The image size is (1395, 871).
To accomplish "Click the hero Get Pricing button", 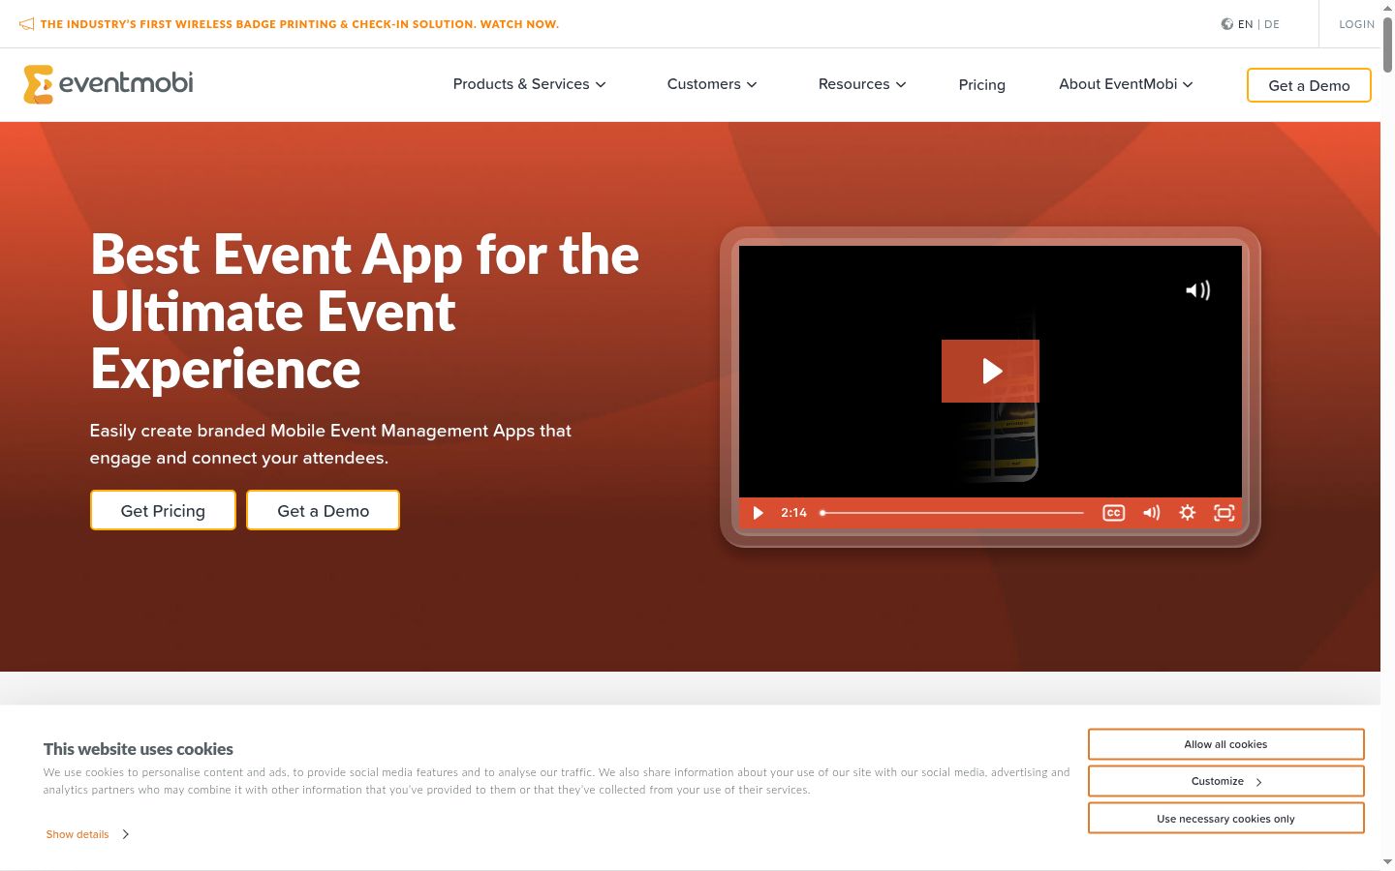I will [x=163, y=510].
